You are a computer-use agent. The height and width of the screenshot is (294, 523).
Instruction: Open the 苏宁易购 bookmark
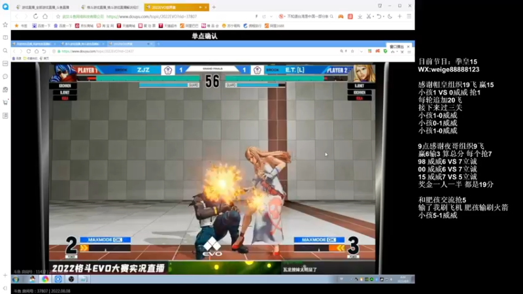(231, 25)
